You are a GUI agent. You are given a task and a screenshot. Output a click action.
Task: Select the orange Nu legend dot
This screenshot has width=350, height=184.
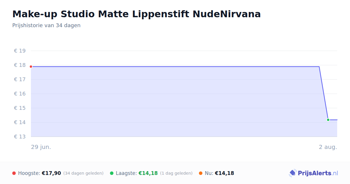(x=201, y=173)
